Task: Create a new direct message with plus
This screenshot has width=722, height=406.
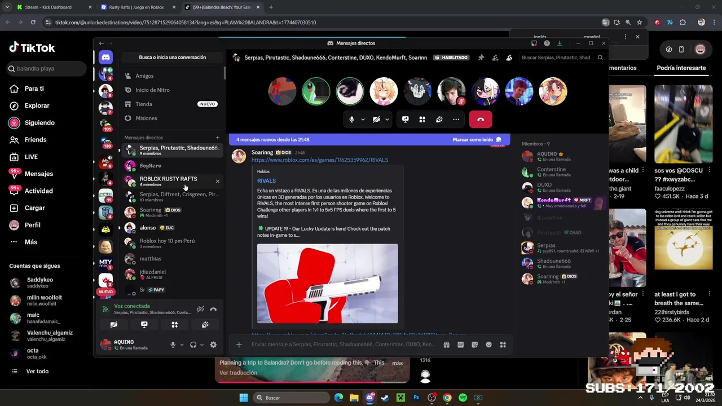Action: point(217,138)
